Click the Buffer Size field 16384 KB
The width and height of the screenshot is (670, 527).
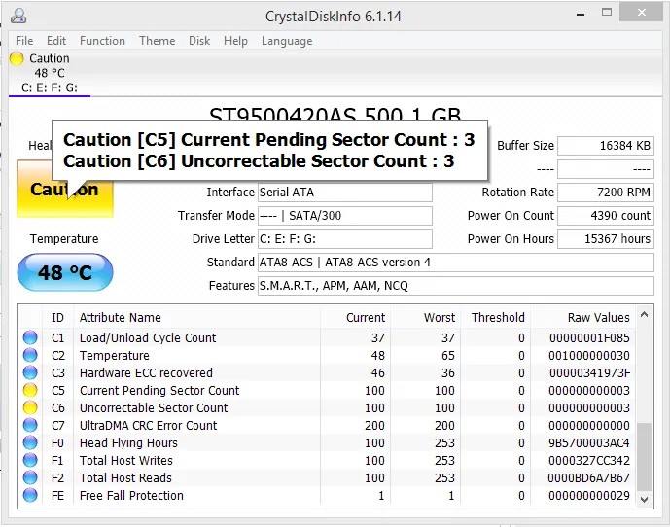(x=606, y=146)
